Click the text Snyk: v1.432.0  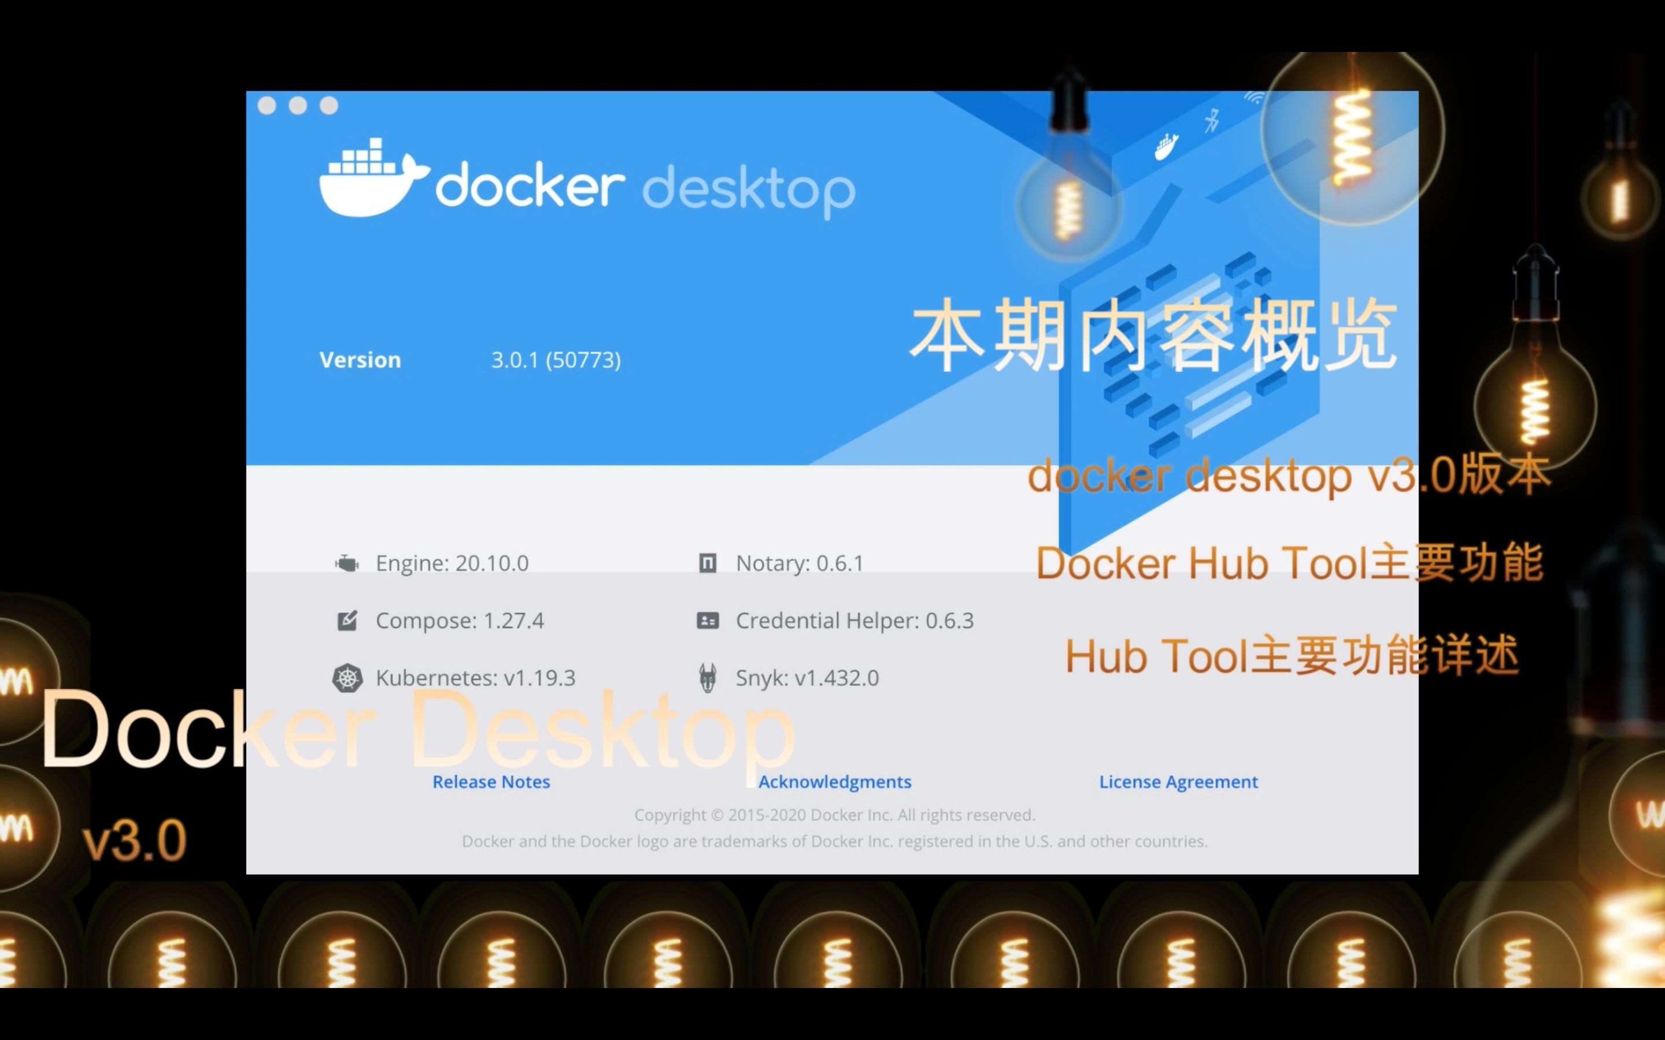(x=807, y=678)
